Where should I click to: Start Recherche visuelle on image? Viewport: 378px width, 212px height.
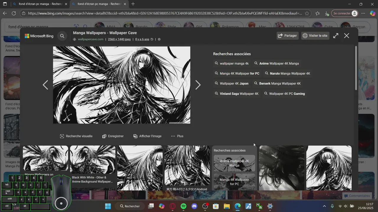(x=76, y=136)
